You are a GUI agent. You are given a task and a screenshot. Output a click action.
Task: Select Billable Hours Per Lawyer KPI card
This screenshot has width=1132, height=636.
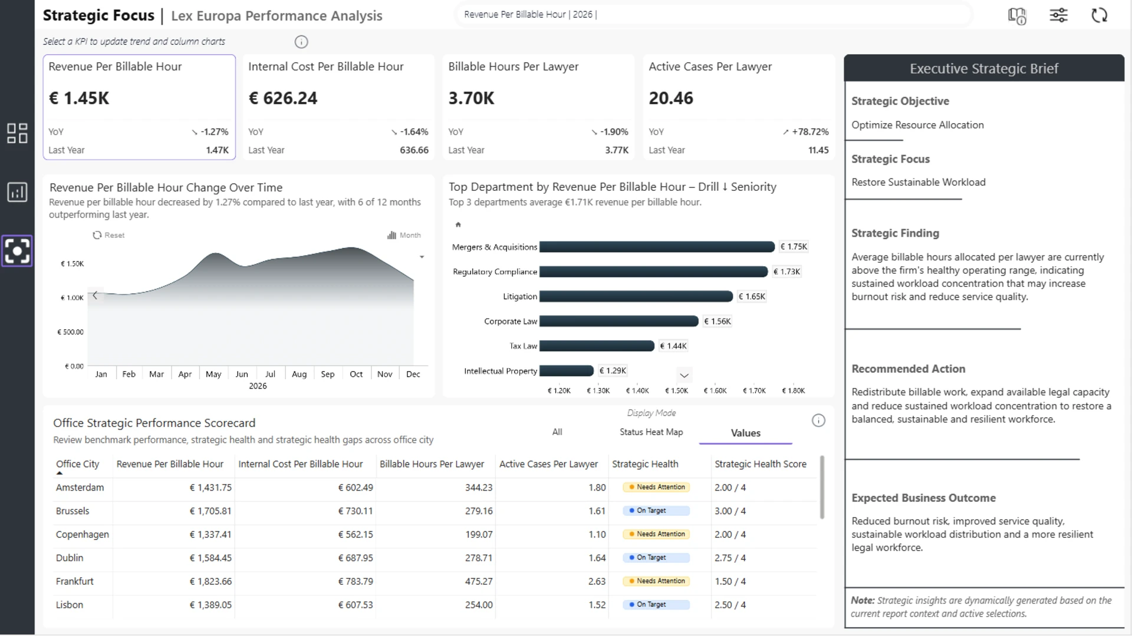(538, 107)
